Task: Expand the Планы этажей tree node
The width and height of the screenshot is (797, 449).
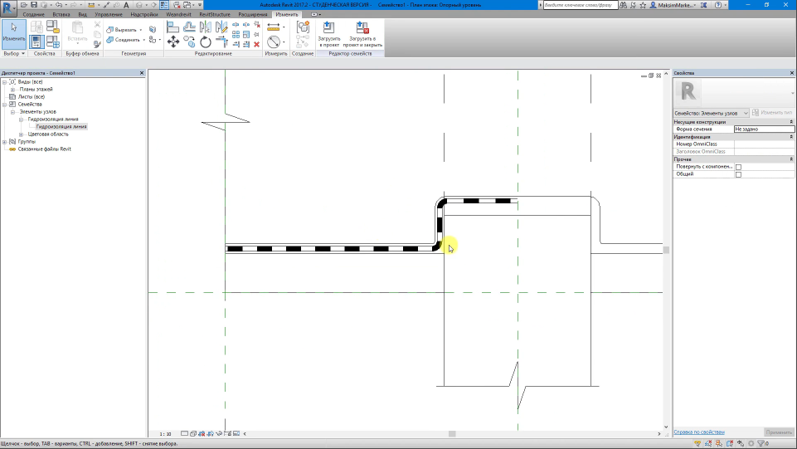Action: pos(12,90)
